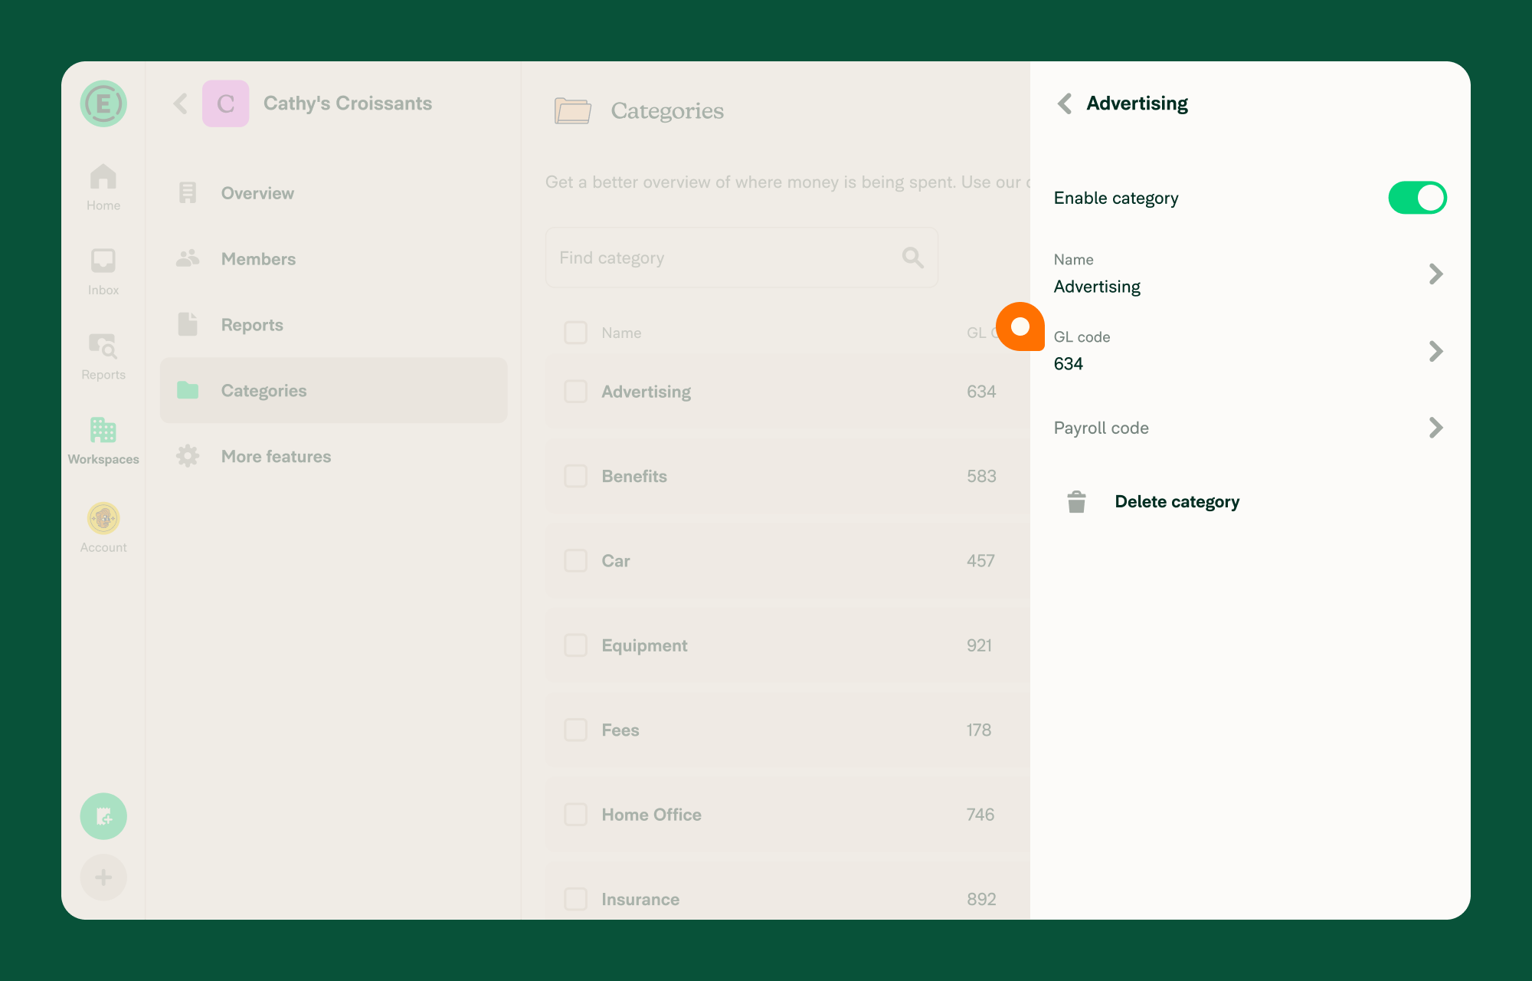Expand the Payroll code option
Viewport: 1532px width, 981px height.
(1435, 428)
